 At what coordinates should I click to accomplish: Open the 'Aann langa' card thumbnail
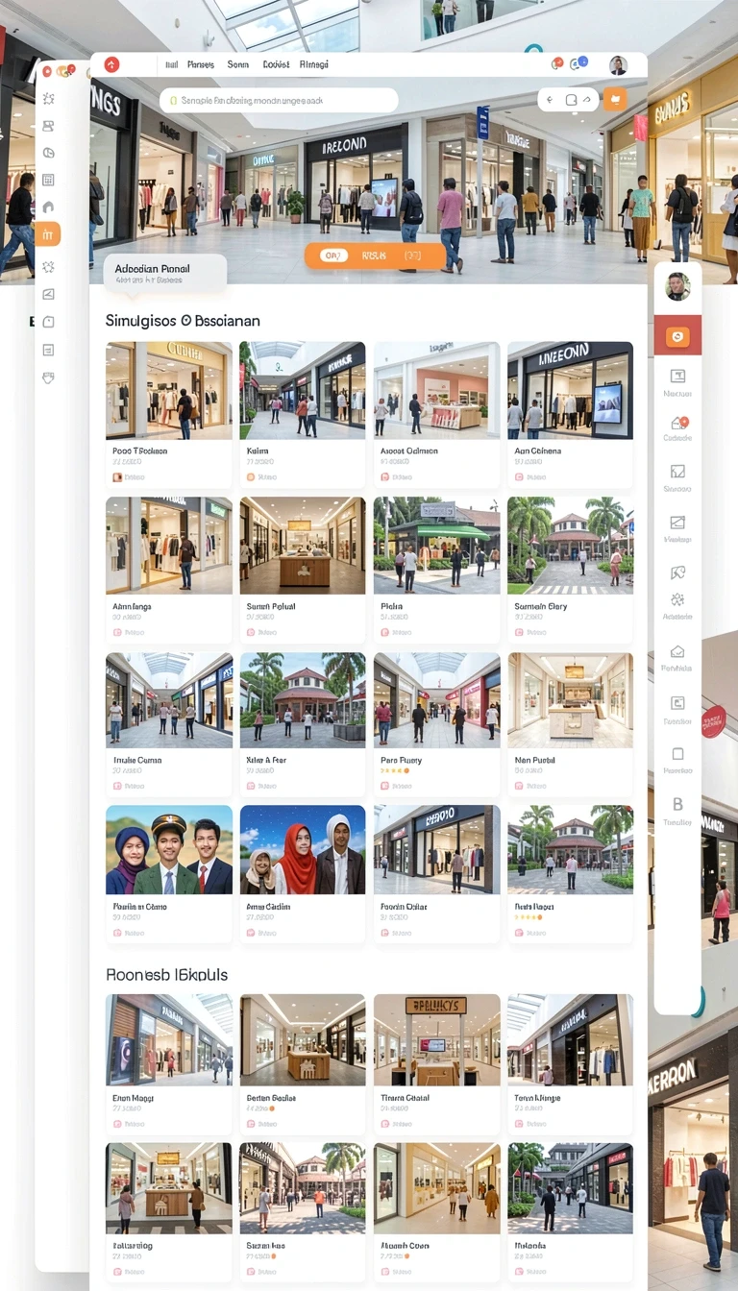(x=169, y=546)
